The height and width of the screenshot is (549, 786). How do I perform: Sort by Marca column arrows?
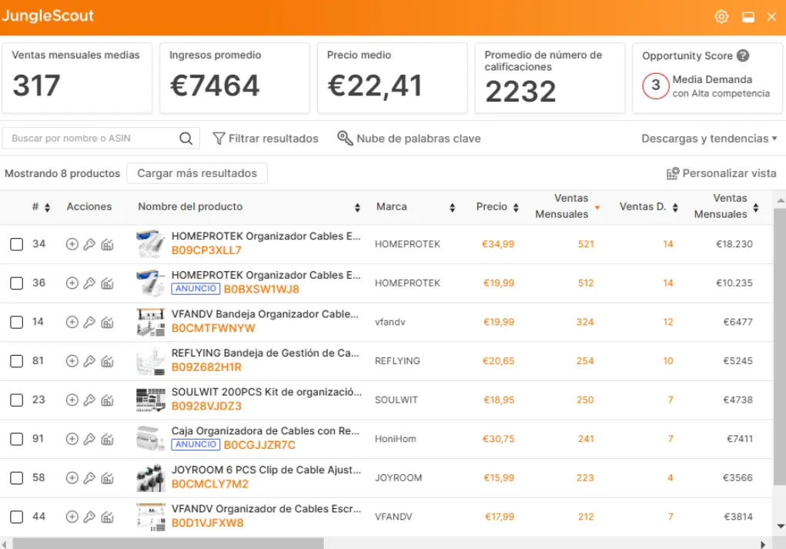pyautogui.click(x=453, y=208)
